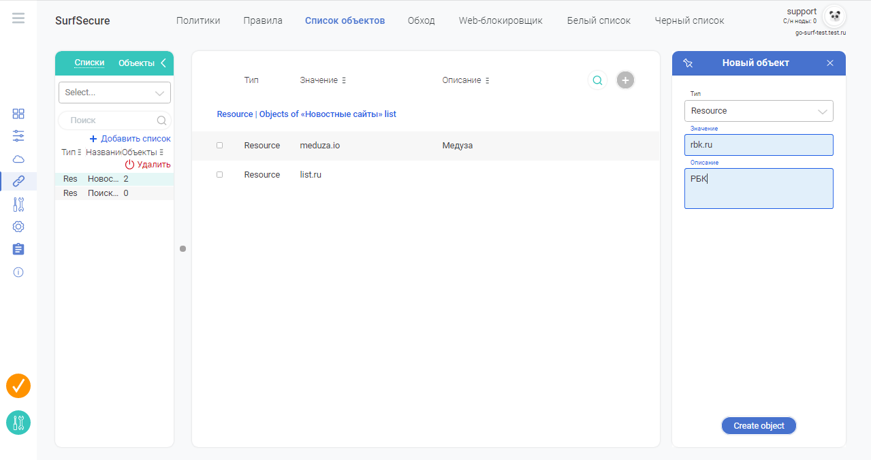Switch to the Политики tab

coord(198,20)
